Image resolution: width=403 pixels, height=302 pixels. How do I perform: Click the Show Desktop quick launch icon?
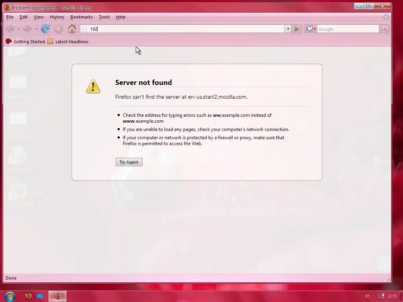[40, 296]
